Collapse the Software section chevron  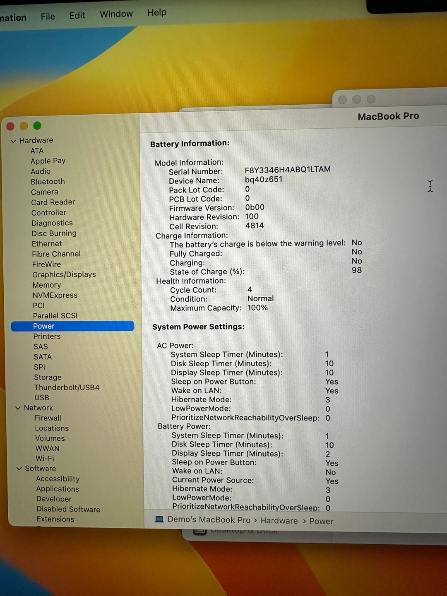tap(19, 469)
